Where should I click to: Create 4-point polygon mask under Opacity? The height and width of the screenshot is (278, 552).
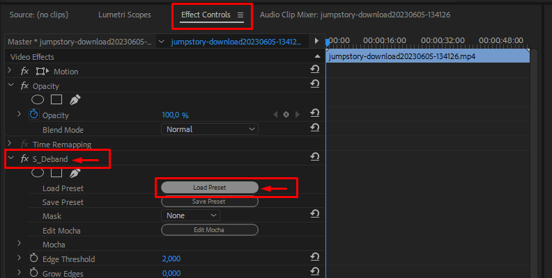tap(56, 99)
